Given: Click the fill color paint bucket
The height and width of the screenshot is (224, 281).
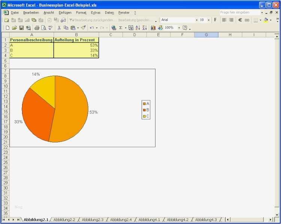Looking at the screenshot, I should coord(266,20).
